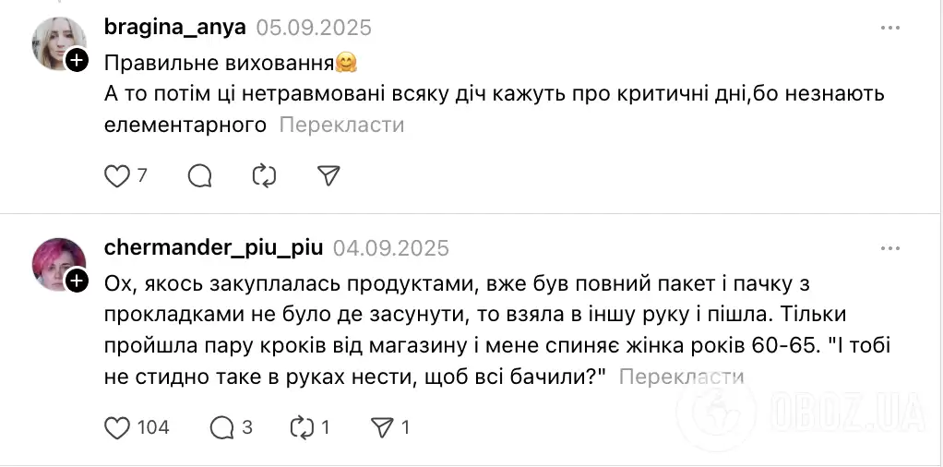Image resolution: width=943 pixels, height=467 pixels.
Task: Share chermander_piu_piu's comment via send icon
Action: [381, 427]
